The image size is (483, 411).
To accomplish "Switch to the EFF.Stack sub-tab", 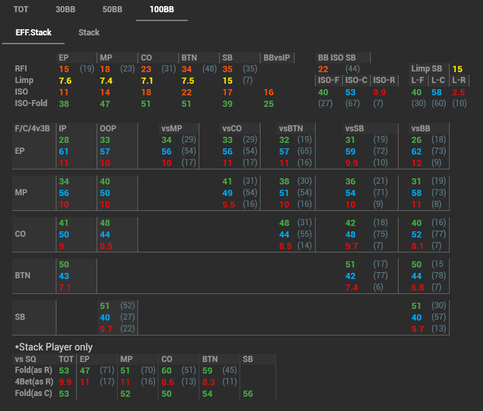I will coord(34,32).
